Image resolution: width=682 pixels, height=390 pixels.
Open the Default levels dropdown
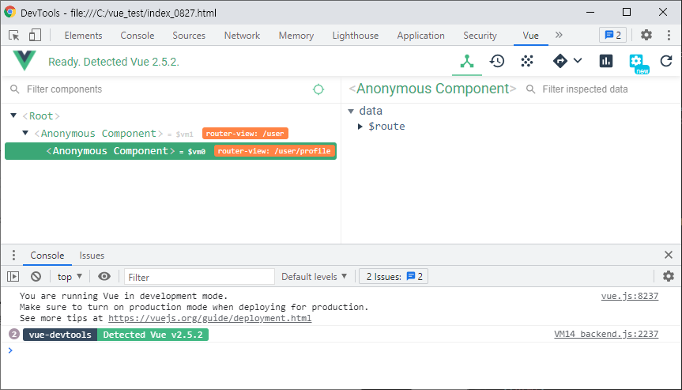tap(314, 277)
